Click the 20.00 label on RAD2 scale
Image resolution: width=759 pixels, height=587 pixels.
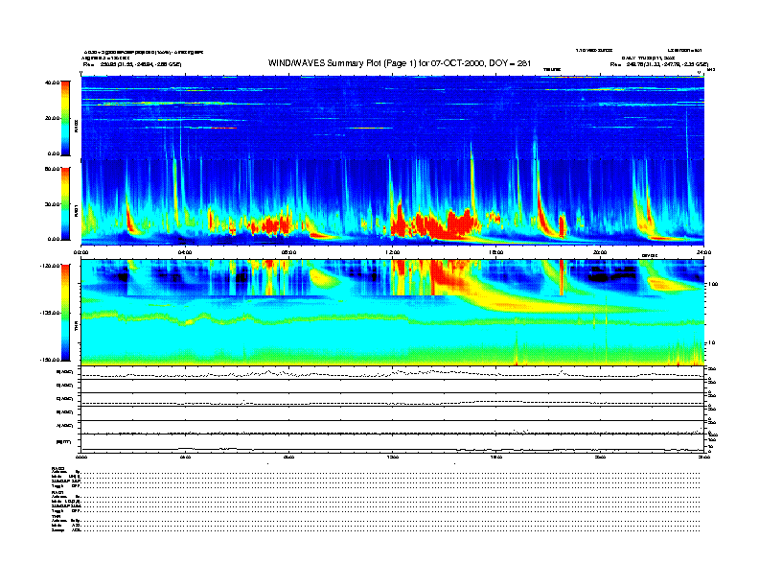click(x=52, y=118)
